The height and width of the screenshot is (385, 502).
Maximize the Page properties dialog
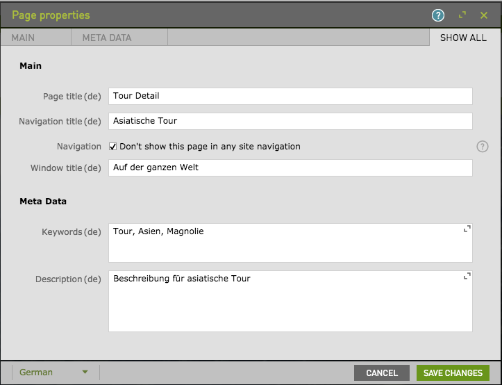coord(462,15)
